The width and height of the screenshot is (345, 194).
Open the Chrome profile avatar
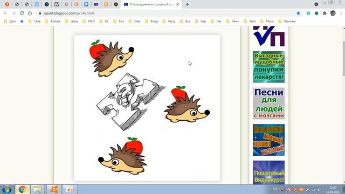[x=333, y=13]
